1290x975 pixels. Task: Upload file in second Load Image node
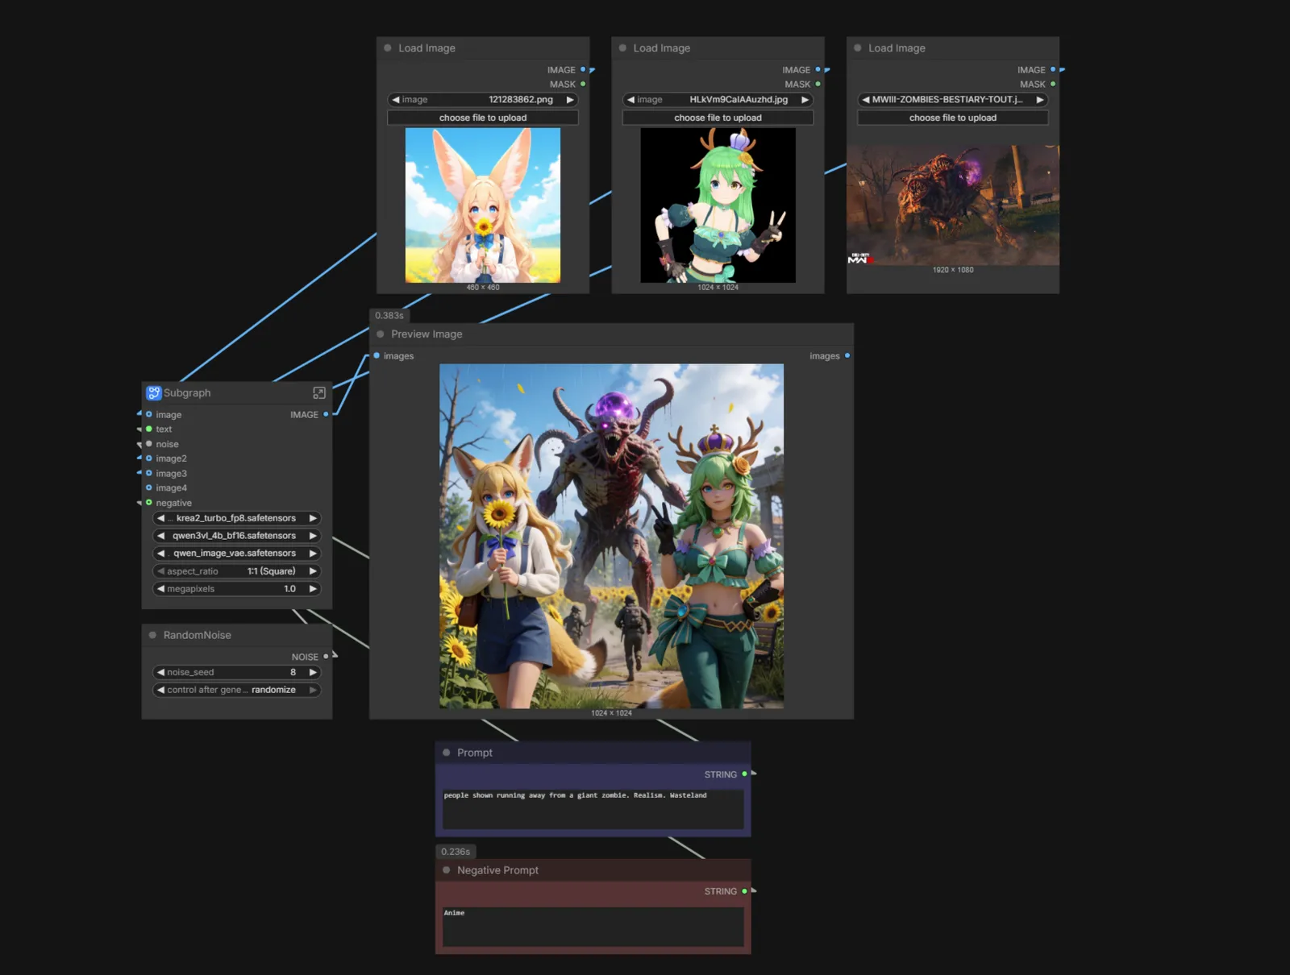pos(718,118)
